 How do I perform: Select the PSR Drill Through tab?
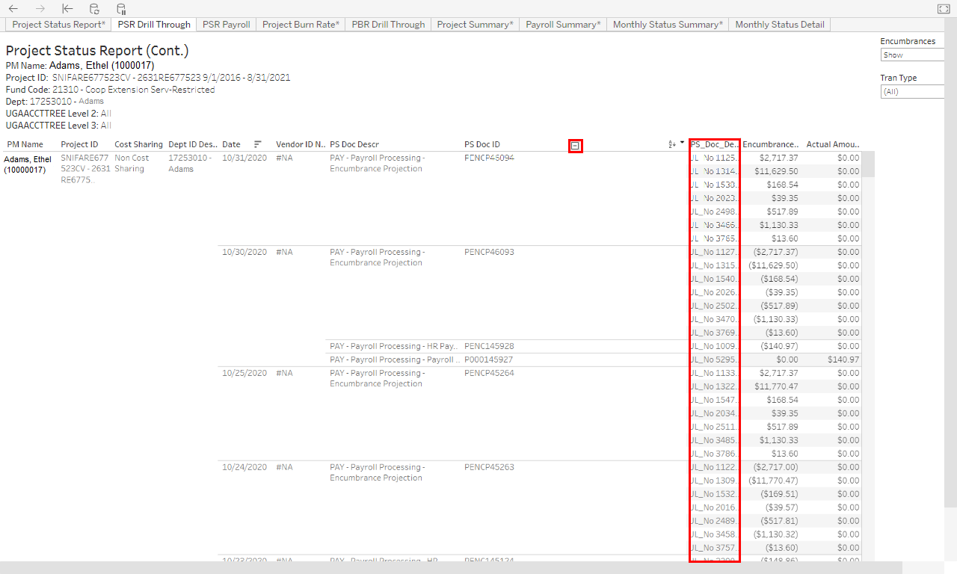[154, 25]
